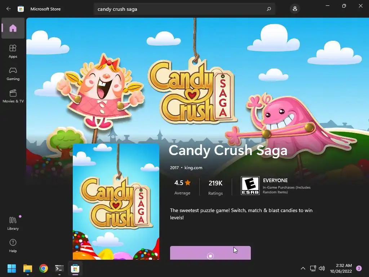Click the Candy Crush Saga title text
The image size is (369, 277).
(x=228, y=150)
